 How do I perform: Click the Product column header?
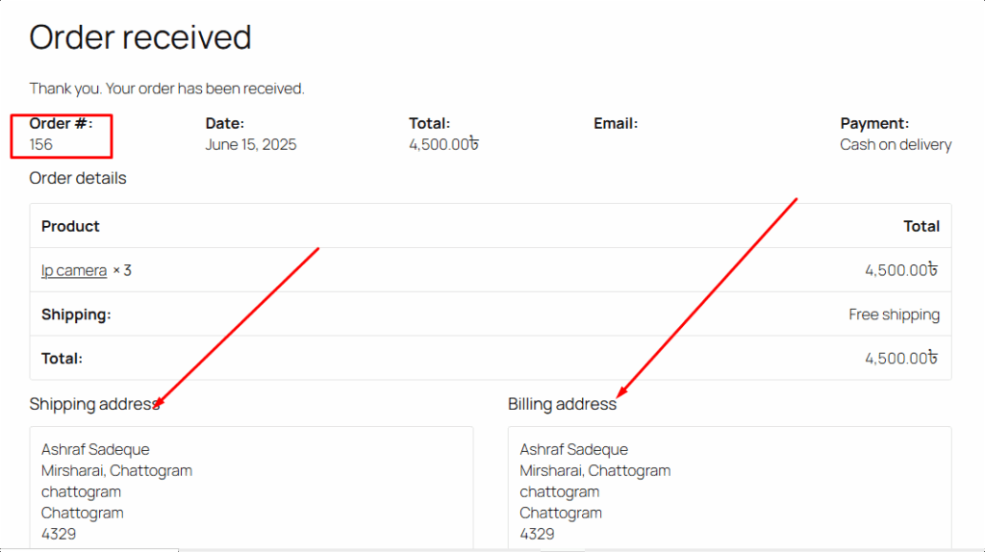click(70, 226)
